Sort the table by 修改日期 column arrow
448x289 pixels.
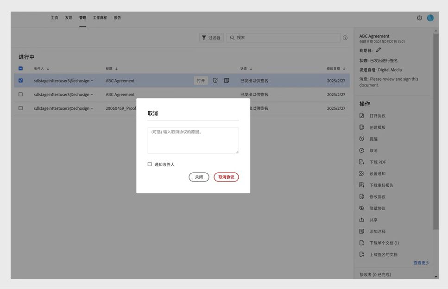343,68
